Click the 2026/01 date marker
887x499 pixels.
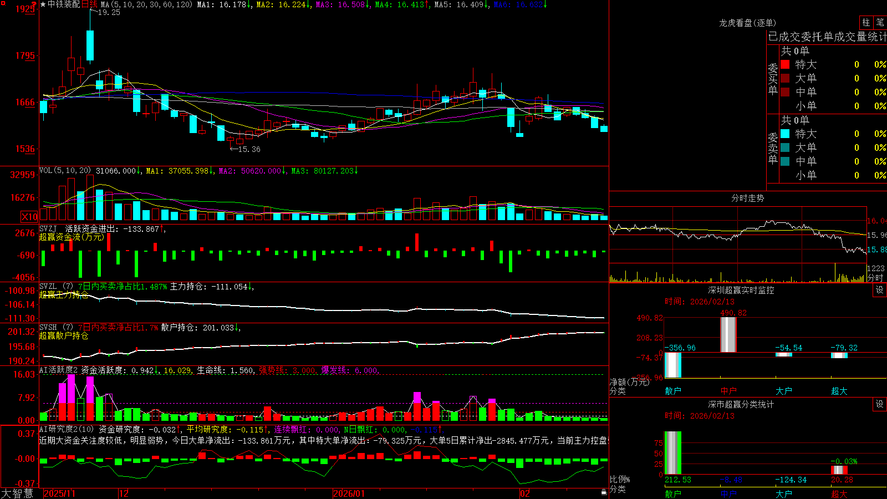(x=349, y=493)
